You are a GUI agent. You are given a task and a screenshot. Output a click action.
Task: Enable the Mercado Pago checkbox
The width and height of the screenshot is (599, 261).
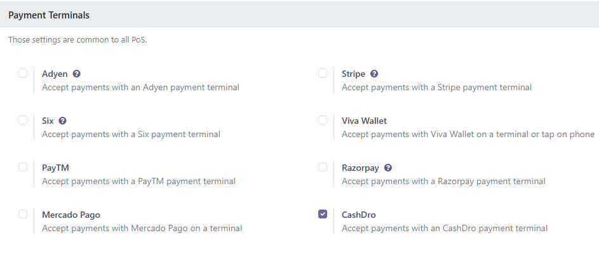pyautogui.click(x=23, y=214)
